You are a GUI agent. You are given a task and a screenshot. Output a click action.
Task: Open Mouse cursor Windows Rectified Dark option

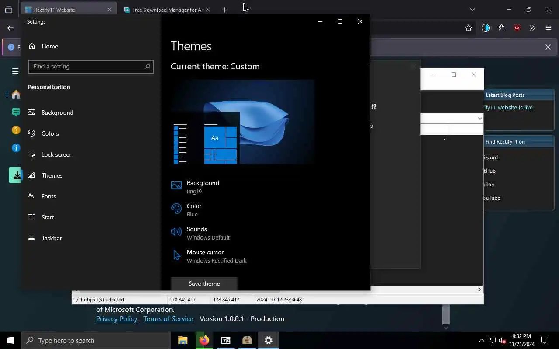click(x=209, y=256)
